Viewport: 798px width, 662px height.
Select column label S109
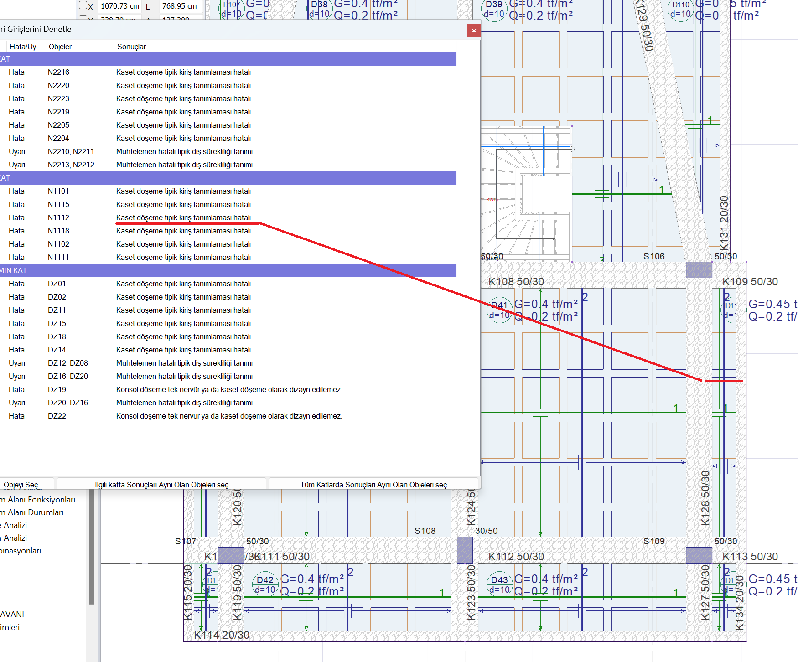point(654,541)
